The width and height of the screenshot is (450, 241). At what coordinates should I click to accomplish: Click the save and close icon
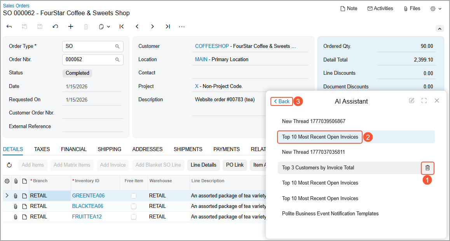pyautogui.click(x=25, y=26)
